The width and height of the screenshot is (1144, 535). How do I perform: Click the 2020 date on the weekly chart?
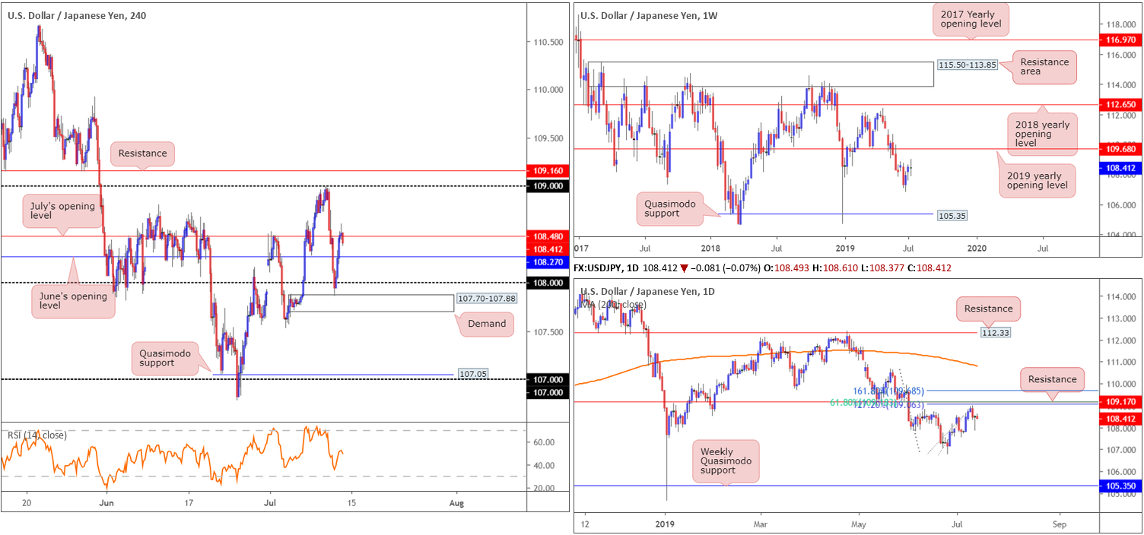click(977, 248)
